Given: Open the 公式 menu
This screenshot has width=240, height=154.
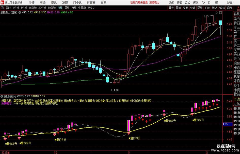Looking at the screenshot, I should [187, 3].
